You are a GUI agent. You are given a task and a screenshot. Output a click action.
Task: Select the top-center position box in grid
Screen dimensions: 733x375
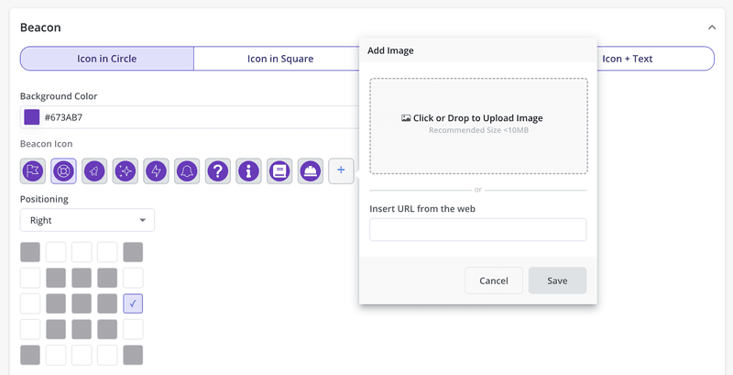82,252
